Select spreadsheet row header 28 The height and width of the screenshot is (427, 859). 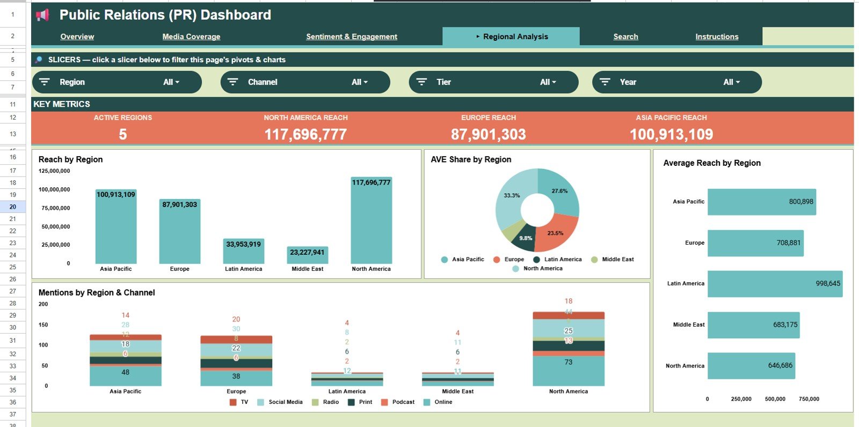coord(13,303)
